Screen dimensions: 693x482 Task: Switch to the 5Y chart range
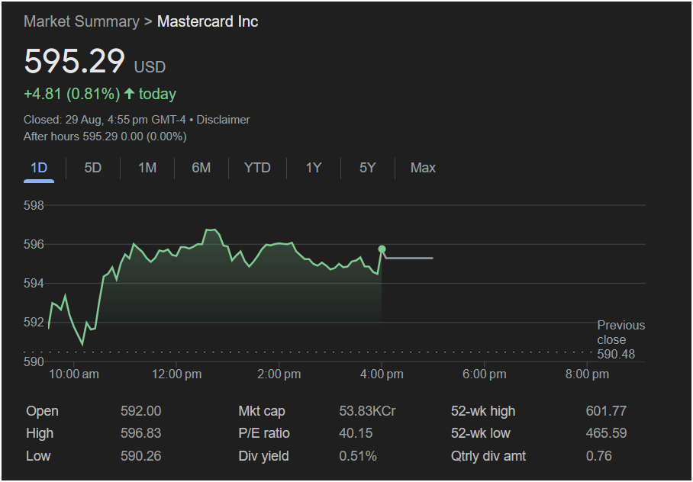367,168
